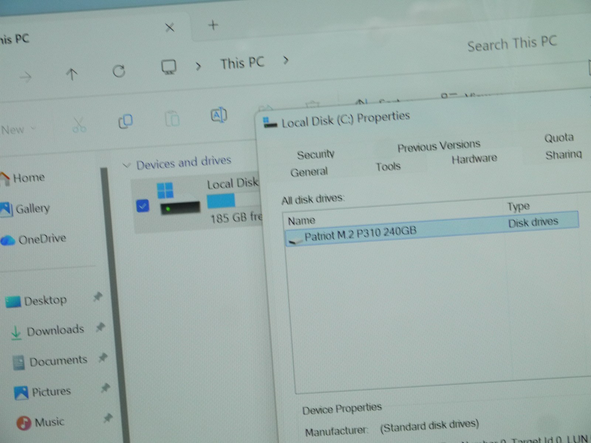
Task: Click the pin icon beside Pictures
Action: click(106, 388)
